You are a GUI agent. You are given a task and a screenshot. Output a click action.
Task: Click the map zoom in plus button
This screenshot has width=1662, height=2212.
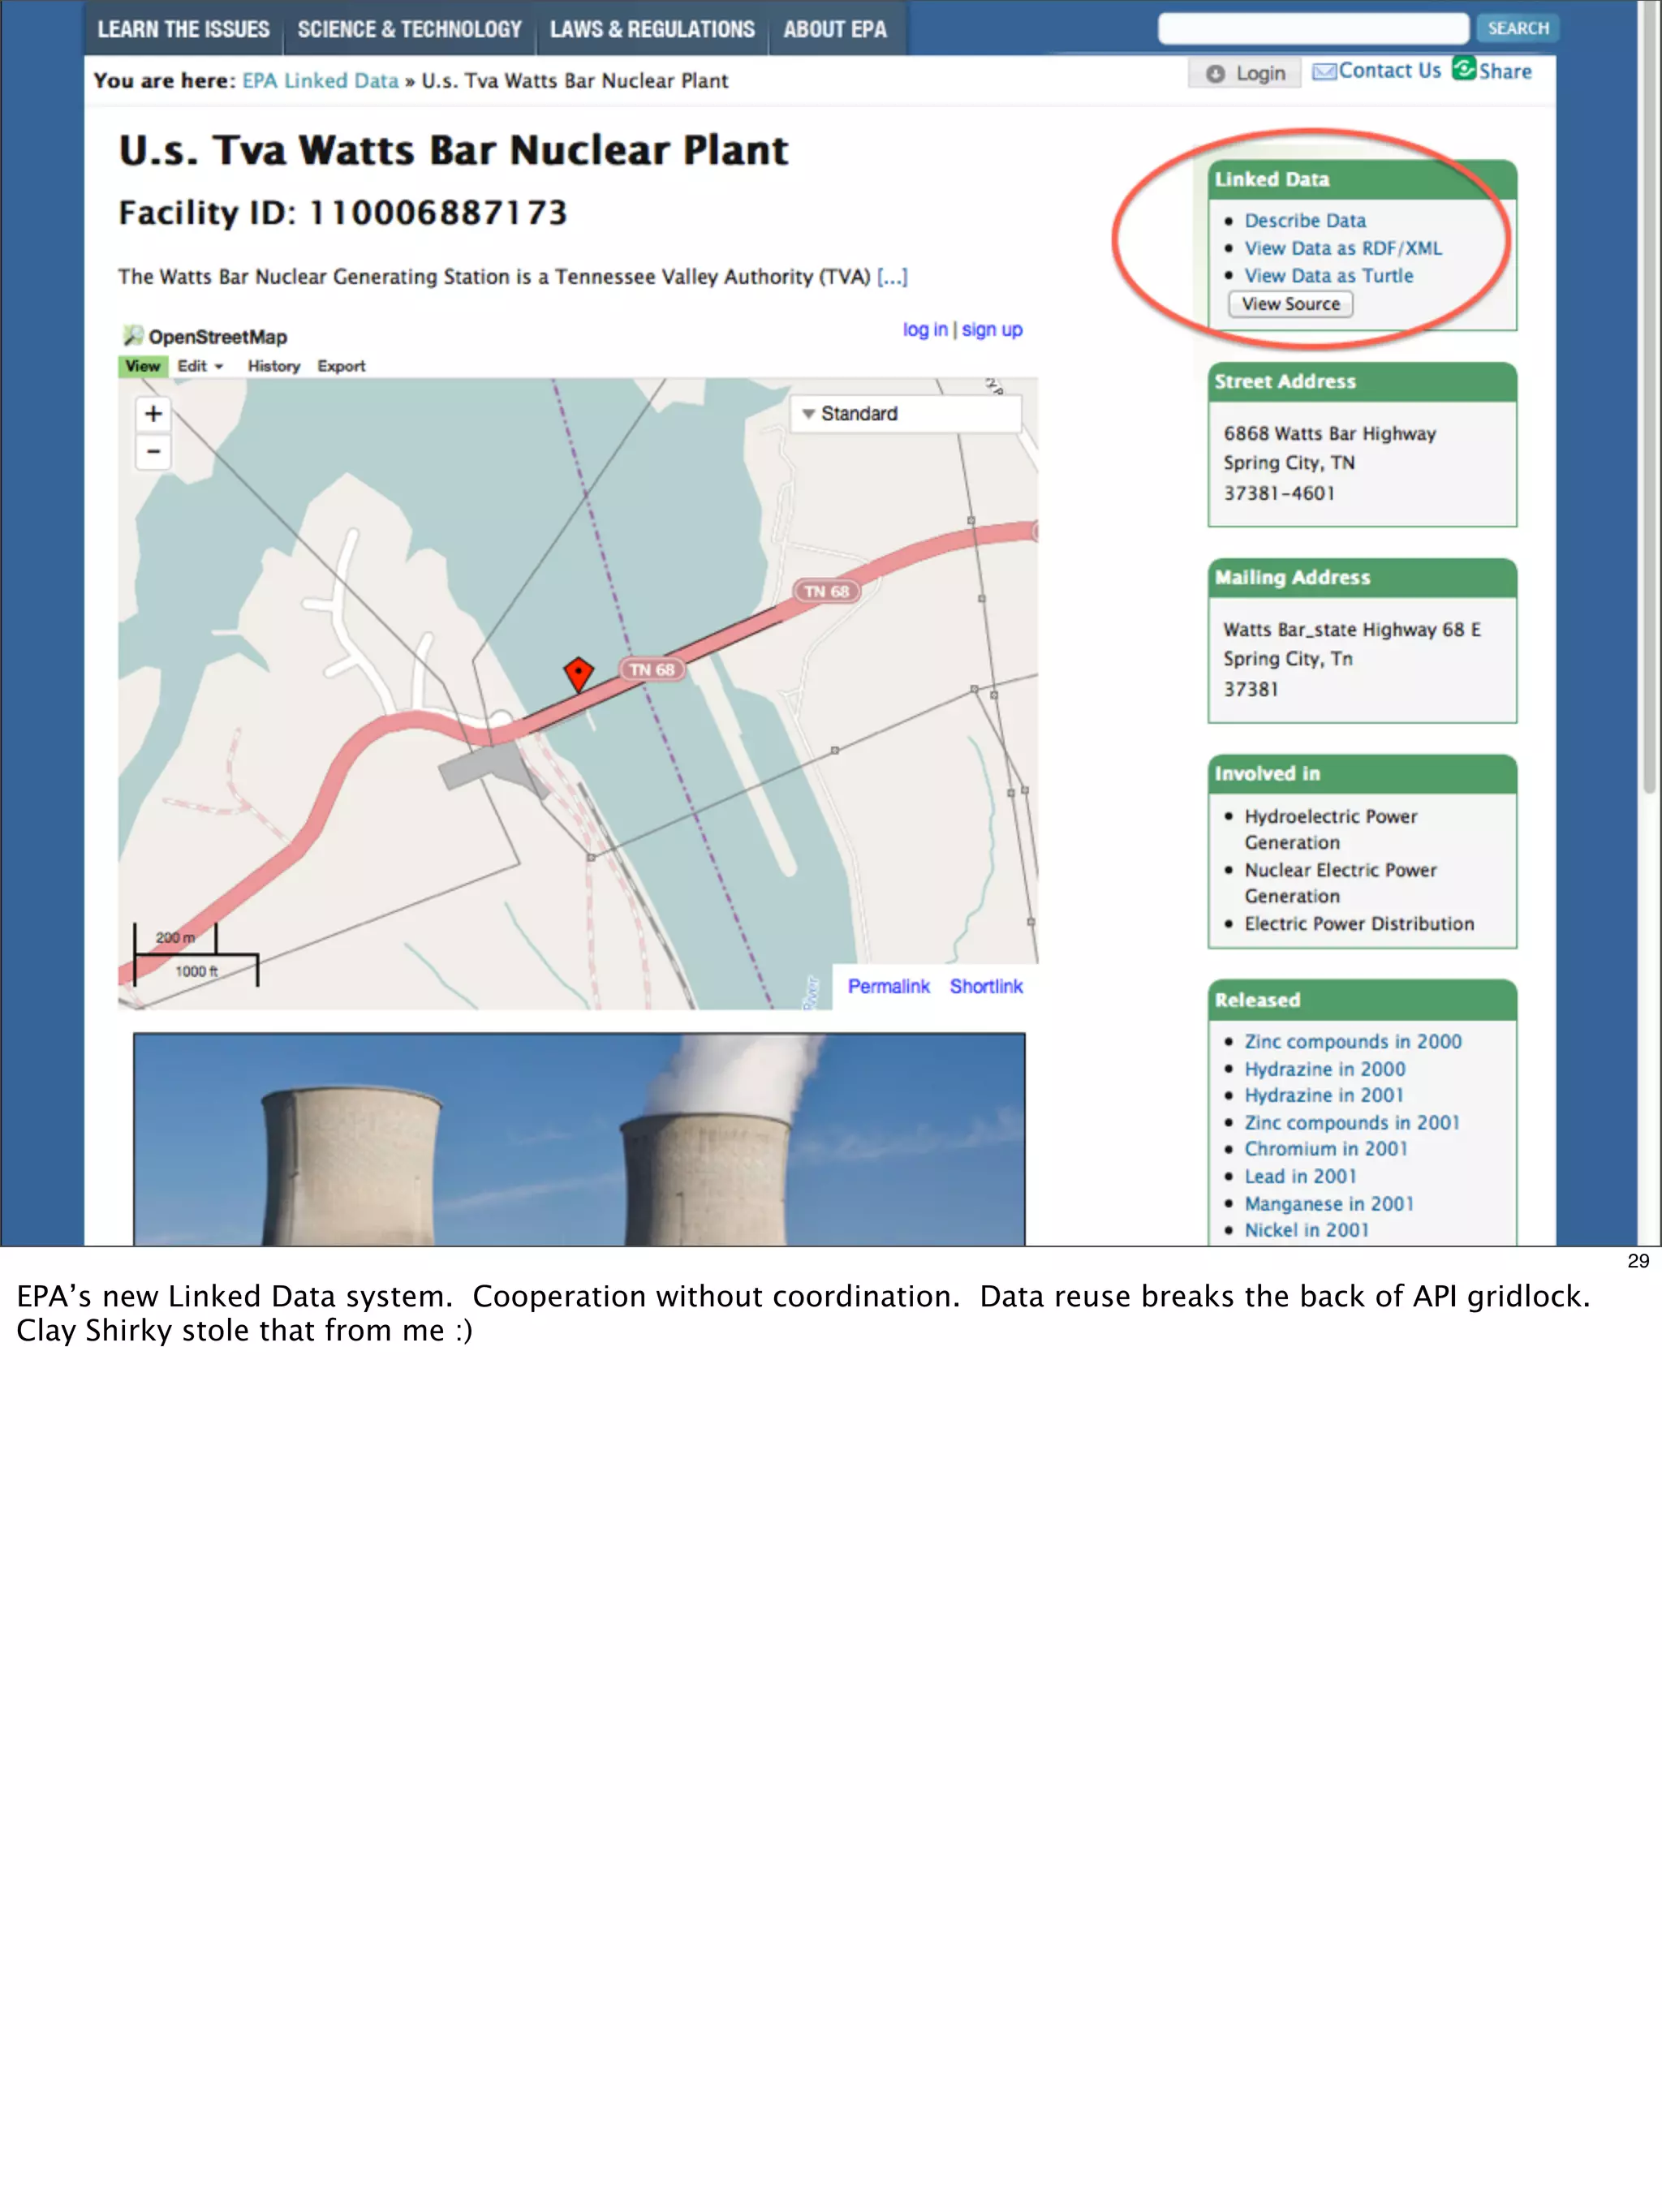point(153,414)
